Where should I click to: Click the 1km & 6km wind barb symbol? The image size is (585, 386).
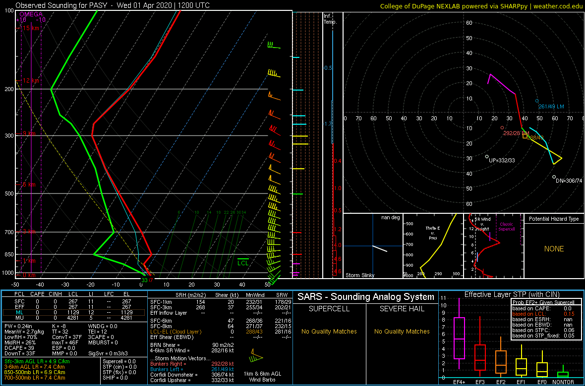pyautogui.click(x=257, y=356)
